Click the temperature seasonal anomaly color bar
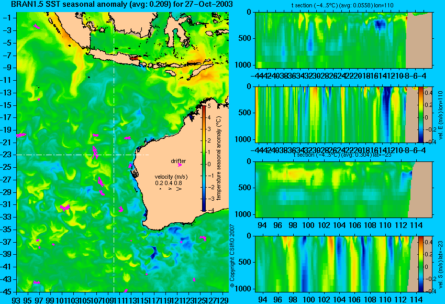Image resolution: width=445 pixels, height=304 pixels. 204,158
